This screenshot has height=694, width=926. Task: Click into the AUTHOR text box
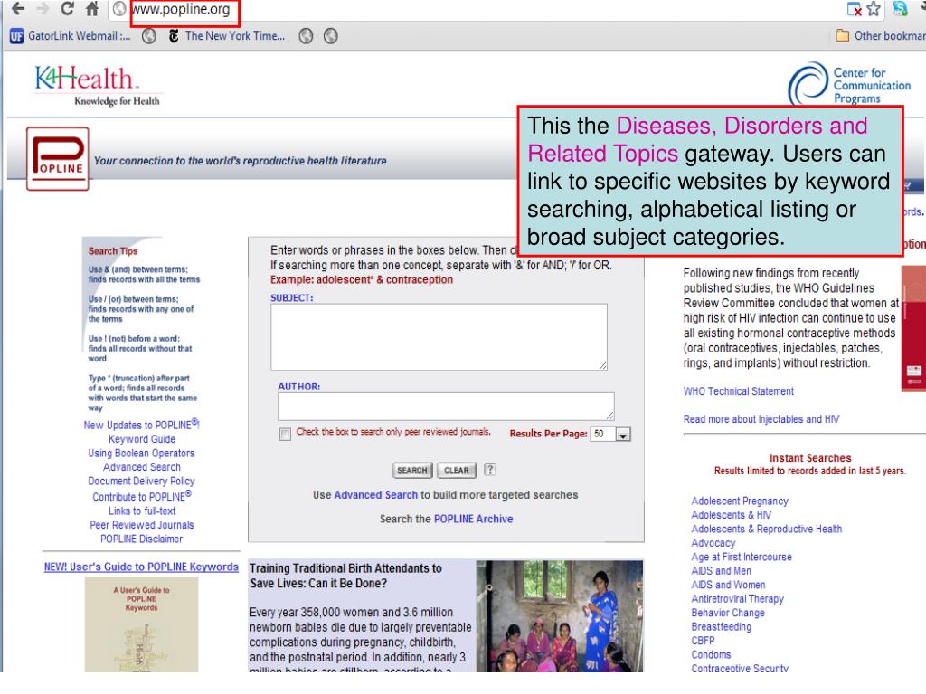tap(446, 406)
